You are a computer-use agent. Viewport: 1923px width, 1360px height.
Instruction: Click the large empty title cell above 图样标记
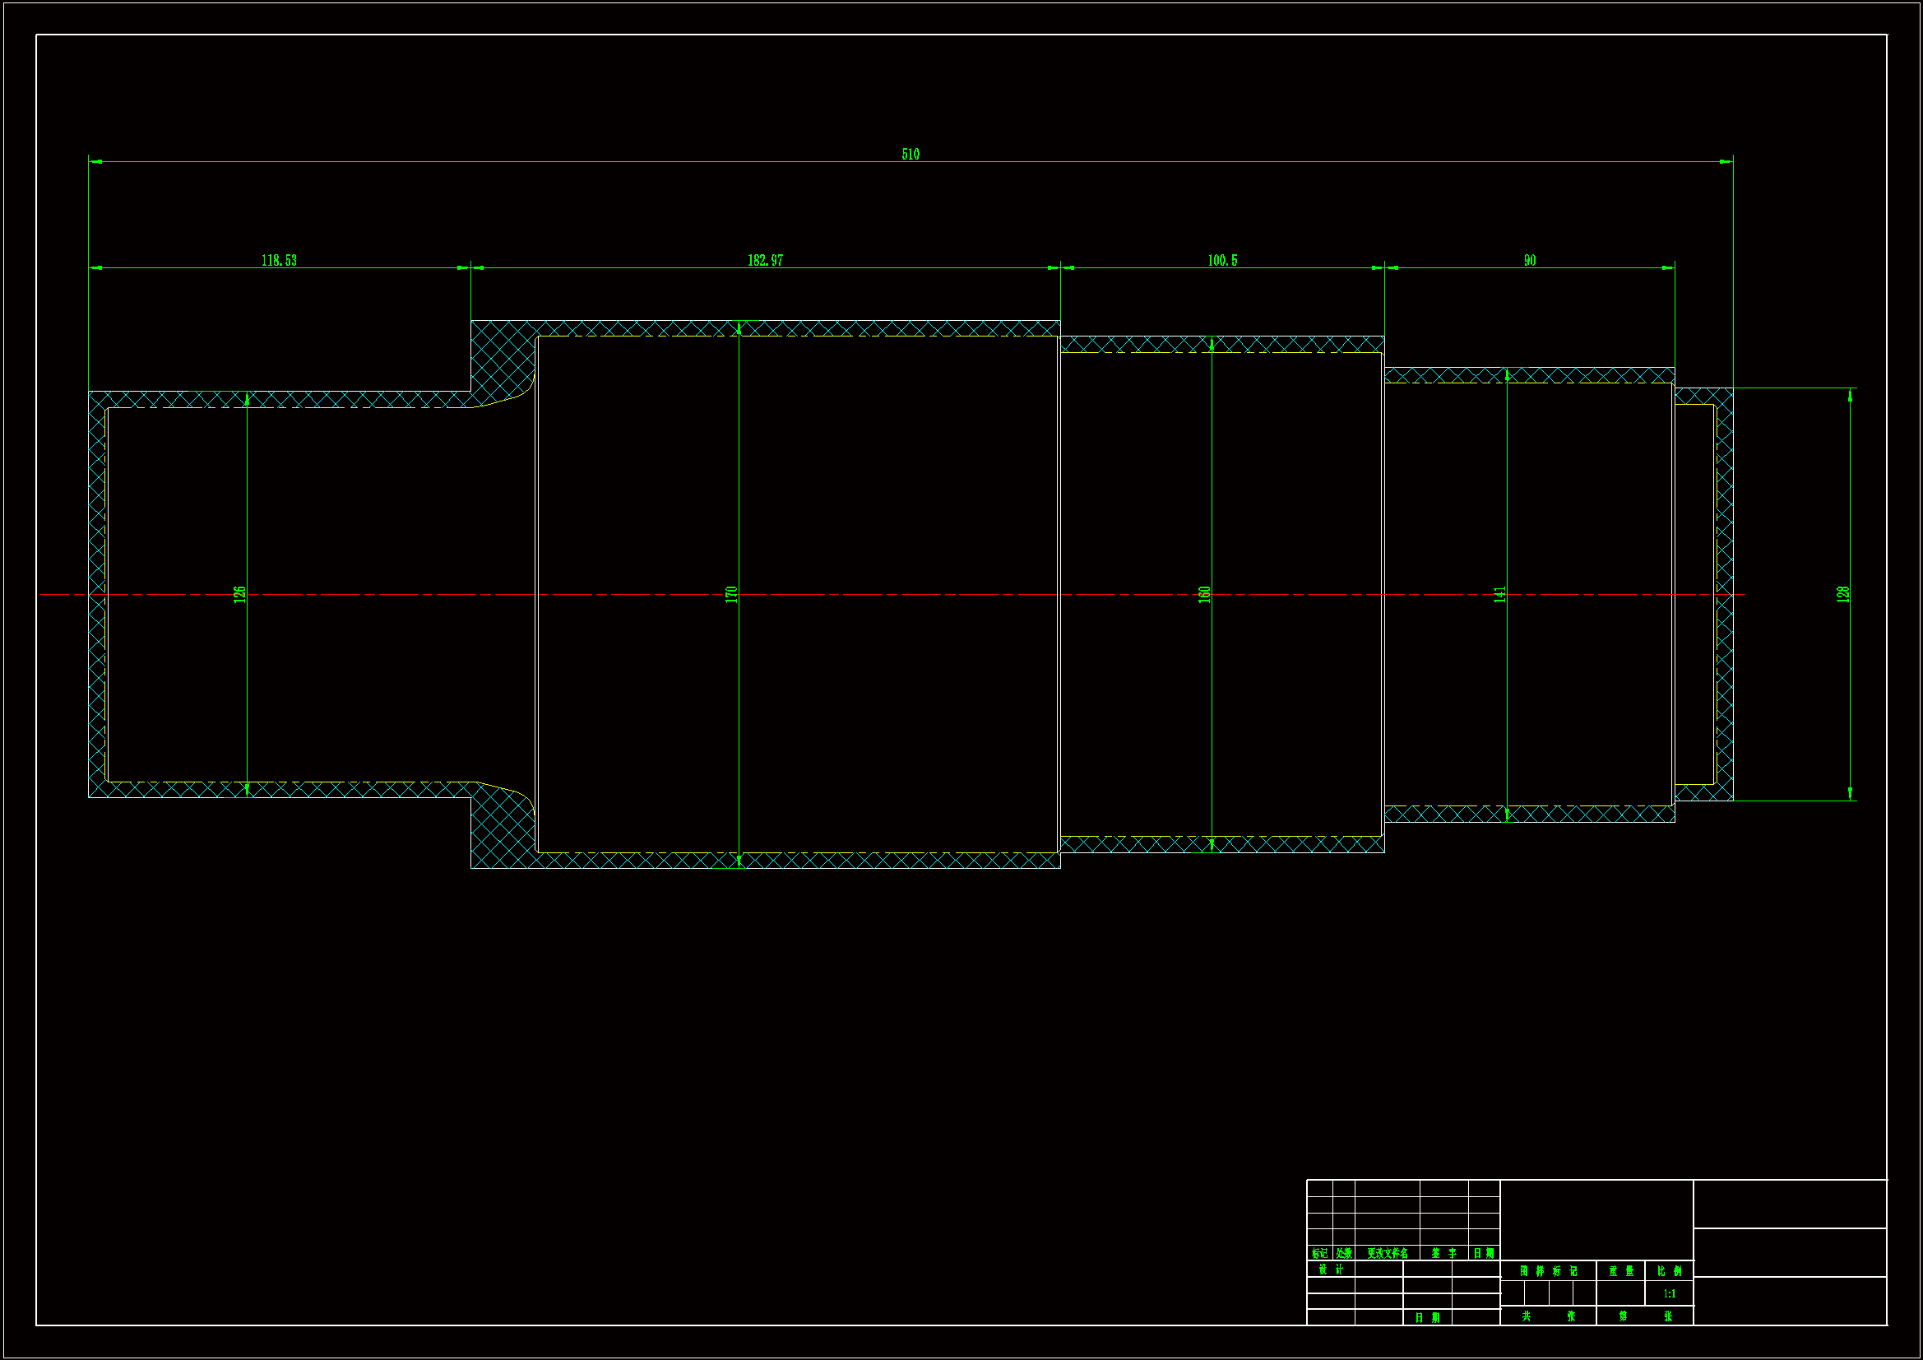point(1596,1219)
